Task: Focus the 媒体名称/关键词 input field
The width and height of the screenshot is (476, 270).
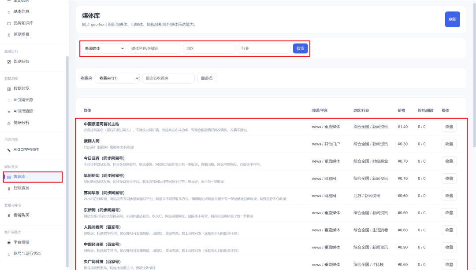Action: click(154, 48)
